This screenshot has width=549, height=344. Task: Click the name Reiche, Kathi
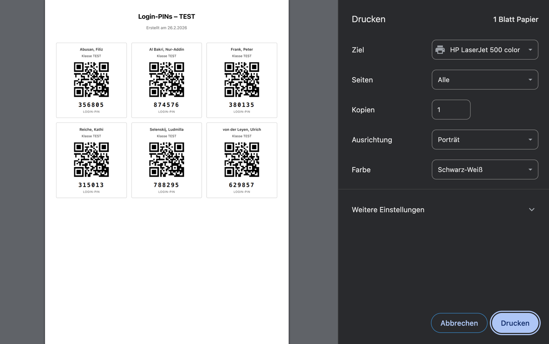(91, 129)
